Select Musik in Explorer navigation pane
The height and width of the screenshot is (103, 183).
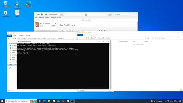click(13, 57)
